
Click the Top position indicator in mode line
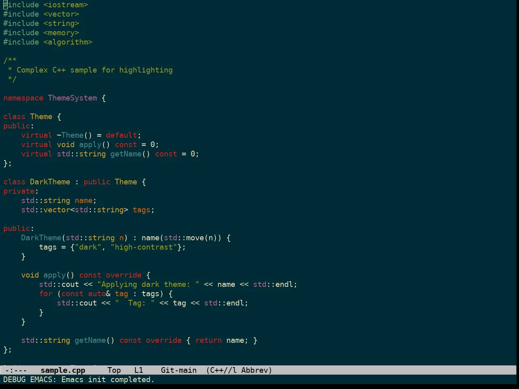click(114, 370)
